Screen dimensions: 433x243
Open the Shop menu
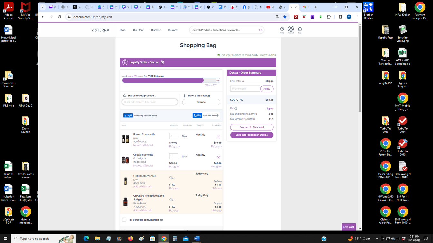122,30
